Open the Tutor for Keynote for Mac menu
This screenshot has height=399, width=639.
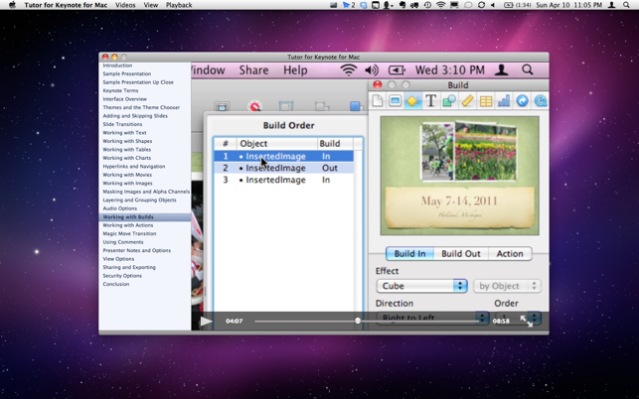click(x=66, y=5)
